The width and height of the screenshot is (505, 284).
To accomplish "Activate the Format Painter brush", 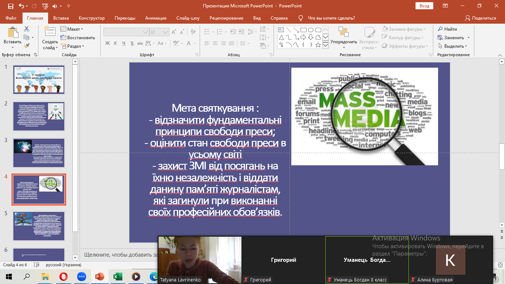I will pyautogui.click(x=27, y=46).
